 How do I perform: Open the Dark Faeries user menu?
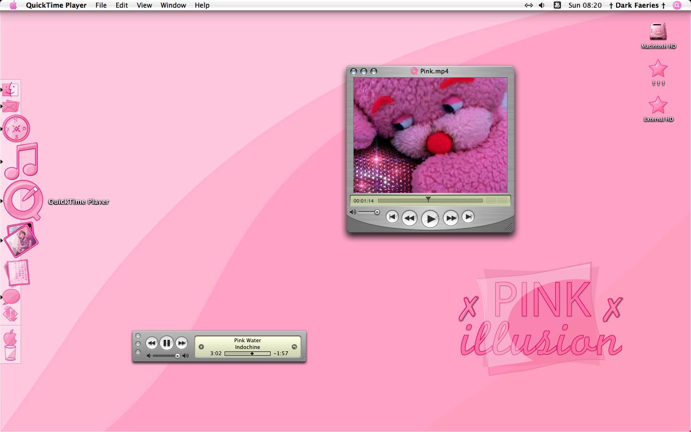coord(637,5)
